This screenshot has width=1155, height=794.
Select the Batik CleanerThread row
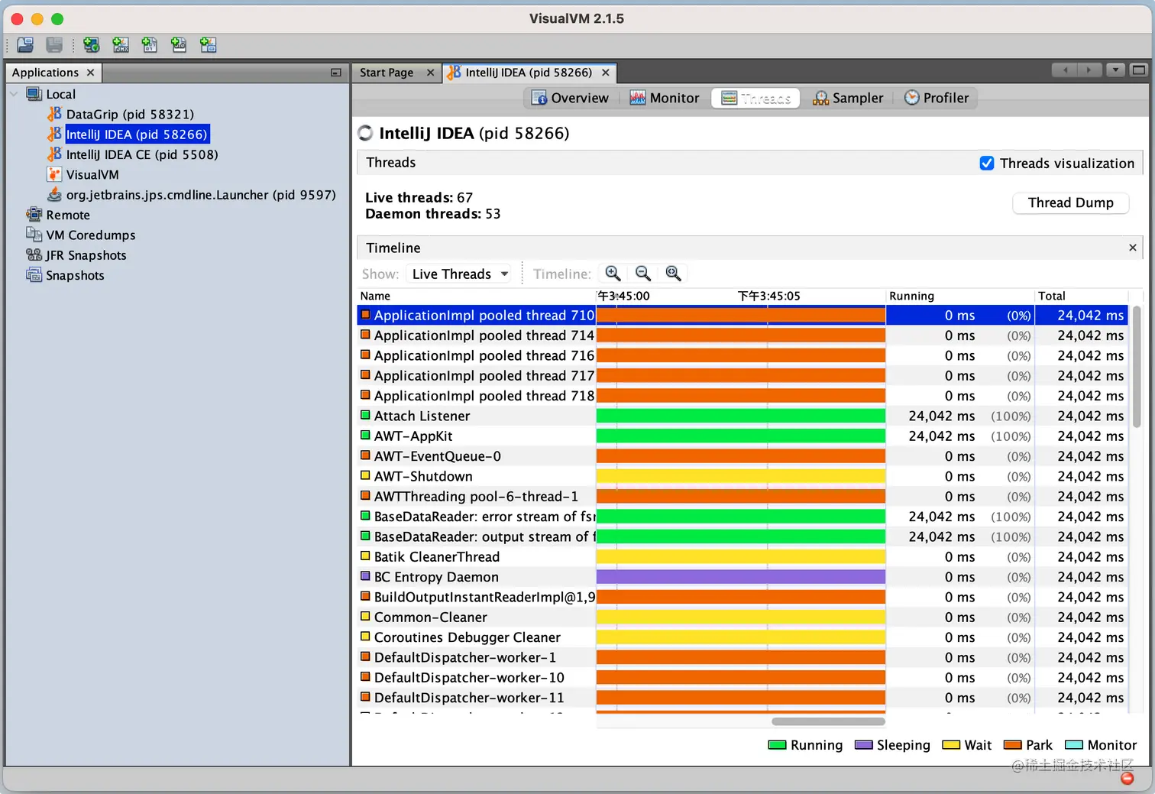[x=742, y=557]
